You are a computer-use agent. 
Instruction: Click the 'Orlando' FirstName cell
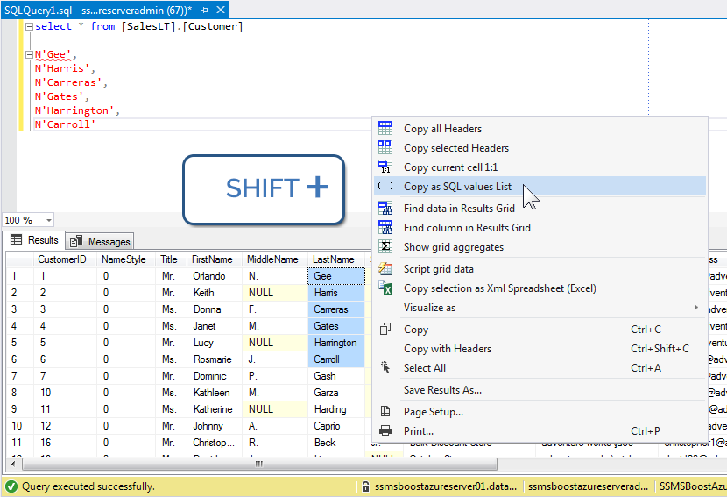click(215, 276)
